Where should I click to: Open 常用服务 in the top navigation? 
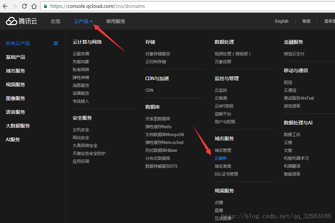[116, 21]
